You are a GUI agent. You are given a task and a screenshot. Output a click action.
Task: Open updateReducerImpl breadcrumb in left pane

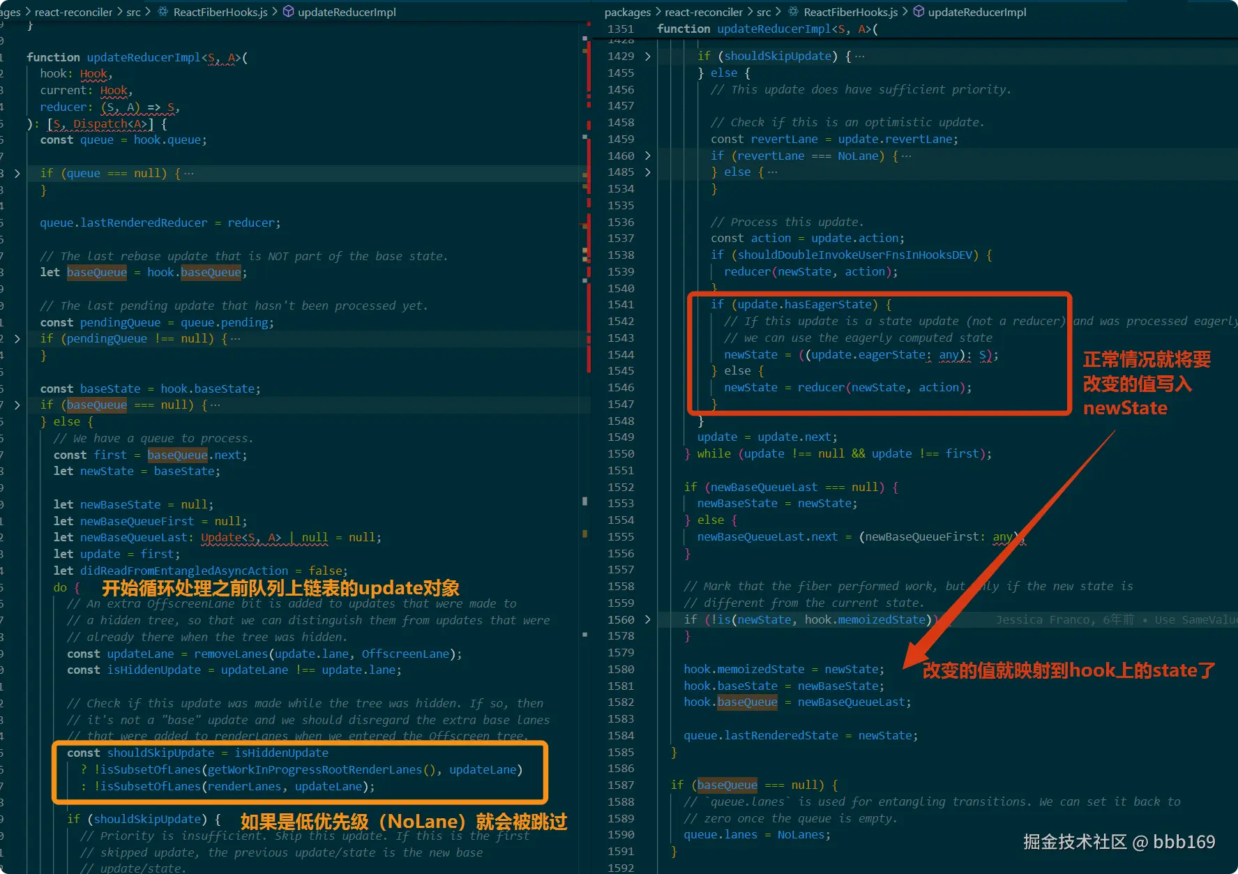347,12
